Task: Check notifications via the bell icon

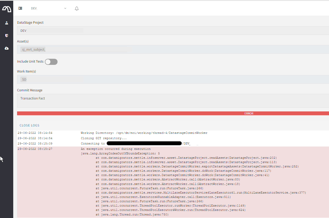Action: coord(76,8)
